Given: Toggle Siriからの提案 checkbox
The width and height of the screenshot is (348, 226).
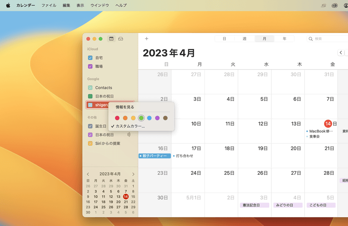Looking at the screenshot, I should [x=90, y=143].
